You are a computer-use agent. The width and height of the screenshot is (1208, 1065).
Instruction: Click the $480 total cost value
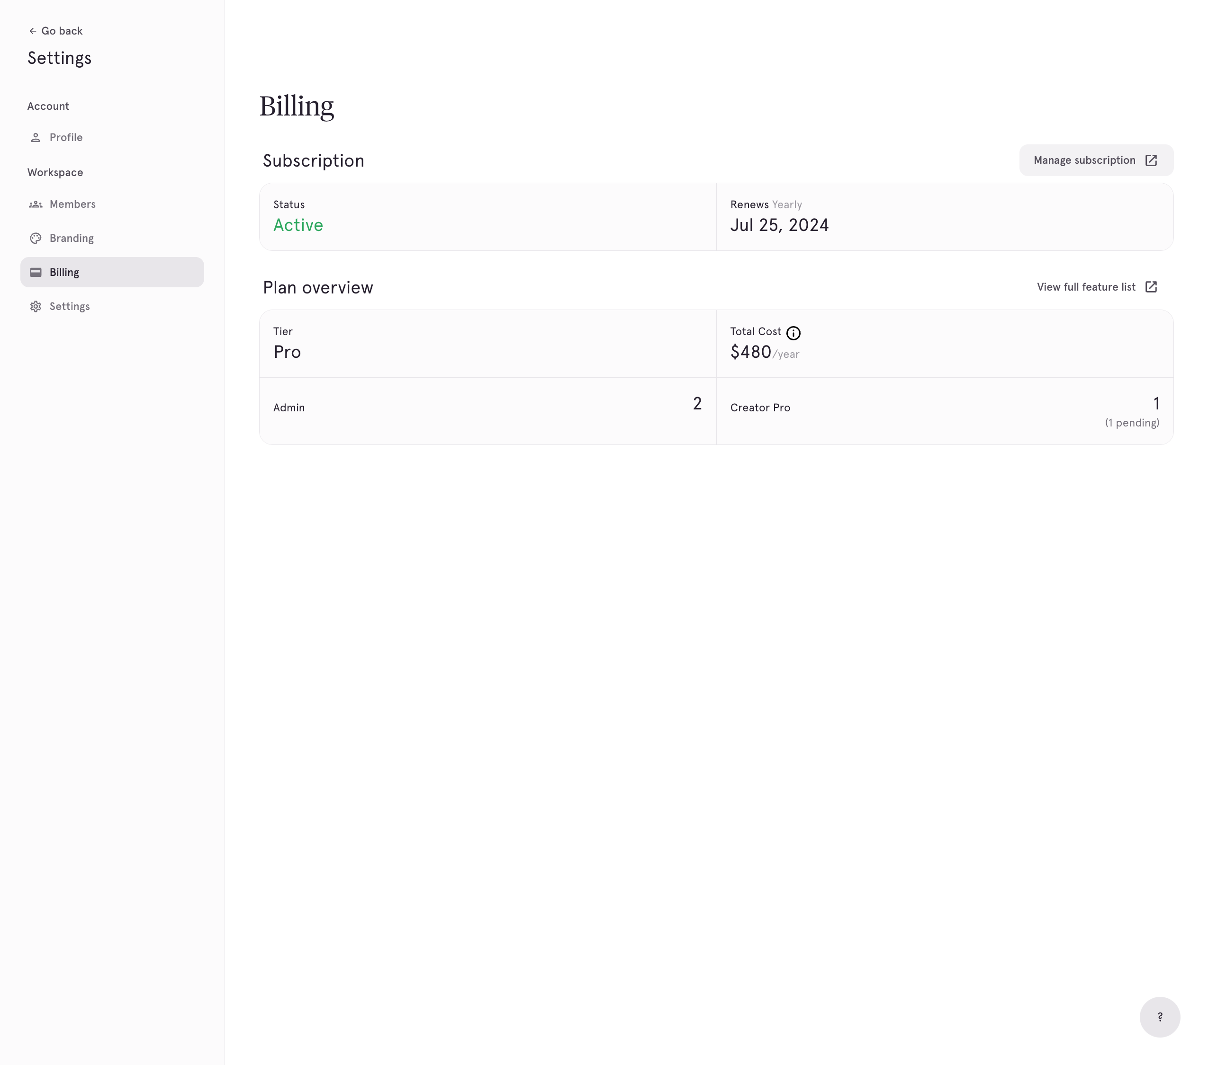[x=750, y=352]
